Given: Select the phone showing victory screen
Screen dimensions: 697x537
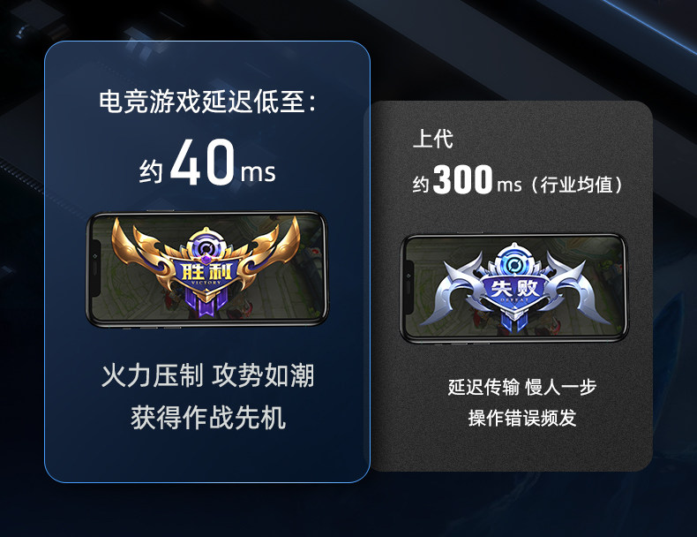Looking at the screenshot, I should tap(207, 269).
